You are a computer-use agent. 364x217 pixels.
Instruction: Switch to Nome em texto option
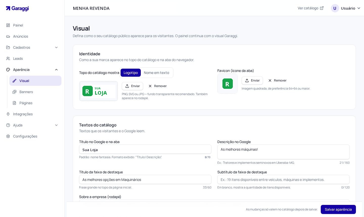tap(156, 73)
